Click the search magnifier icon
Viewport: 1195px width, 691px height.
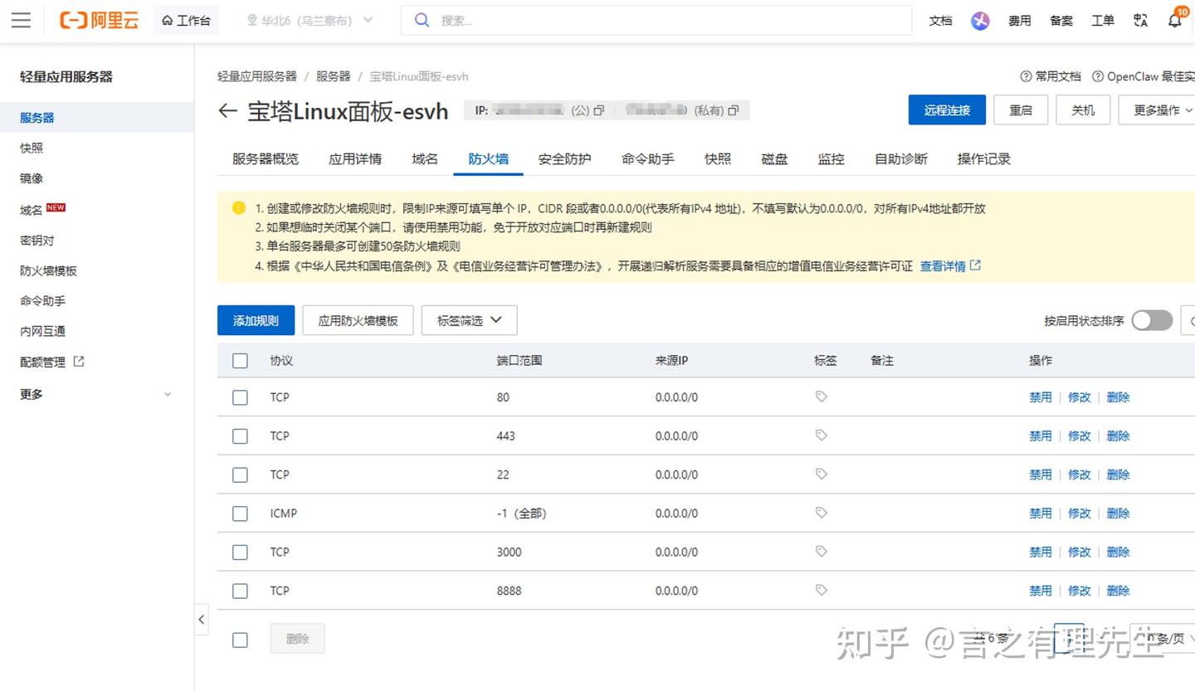click(x=422, y=21)
